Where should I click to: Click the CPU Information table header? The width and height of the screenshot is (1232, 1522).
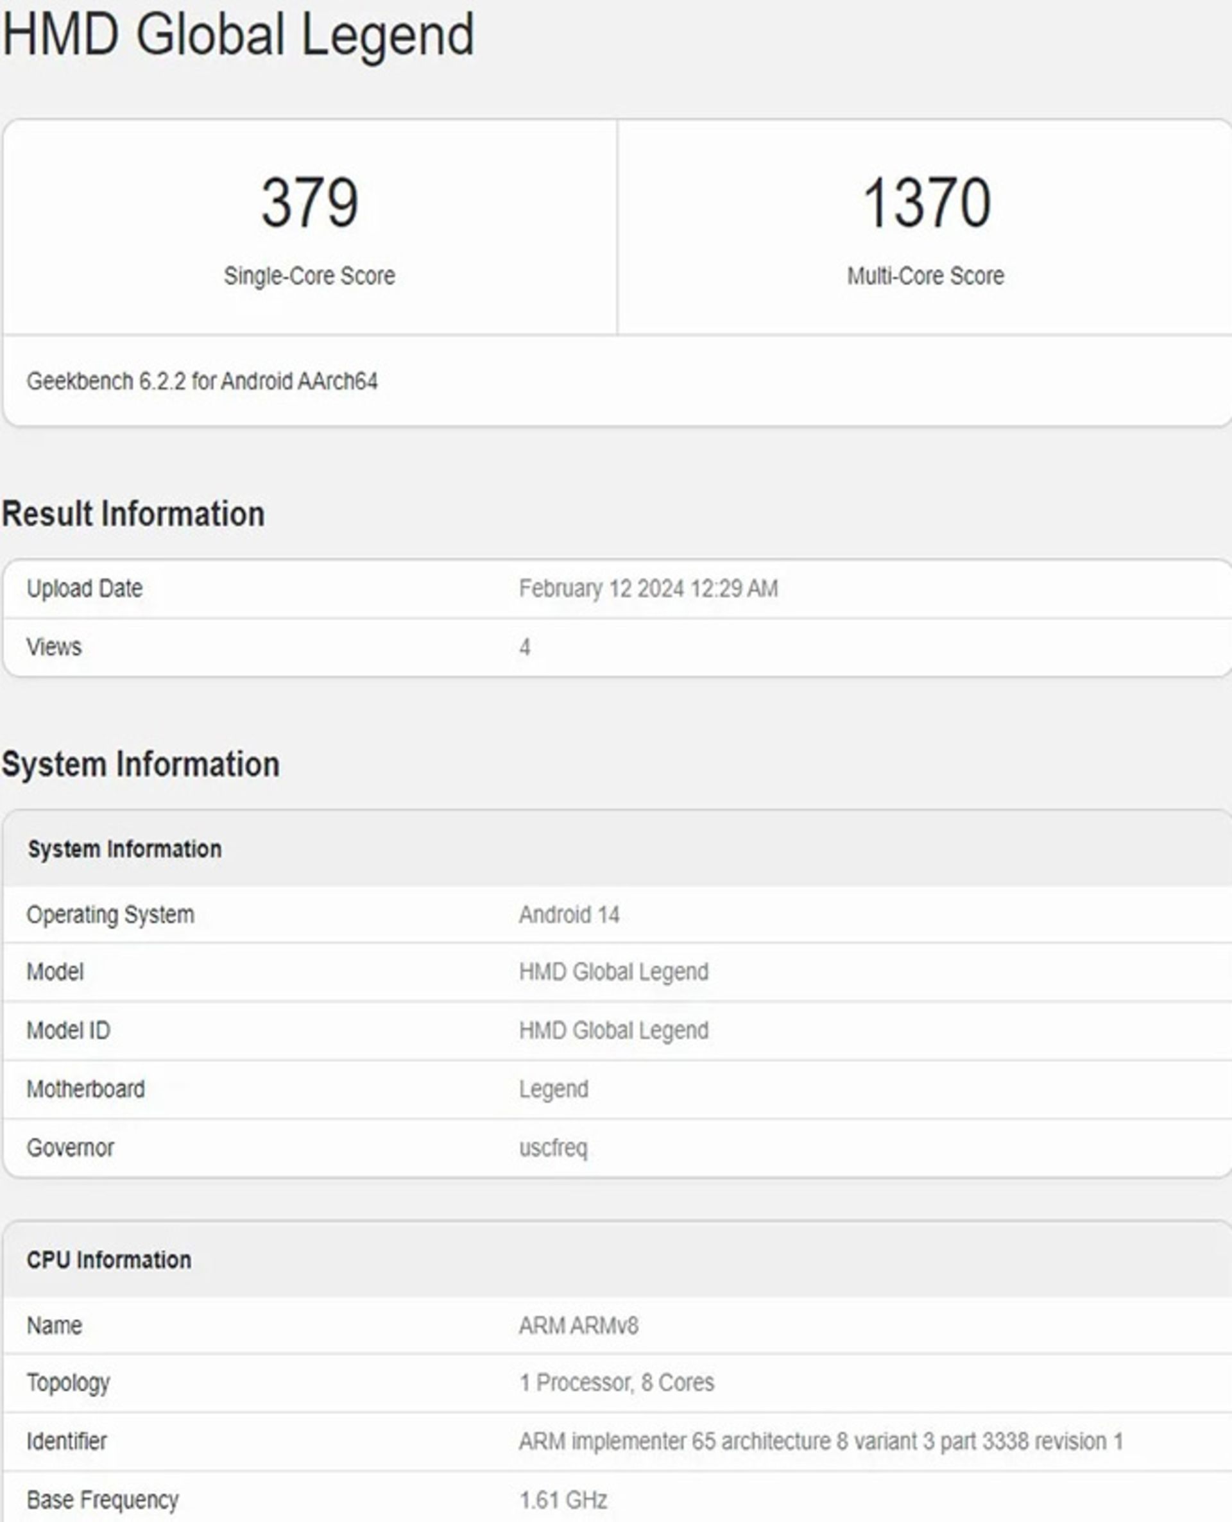point(108,1260)
